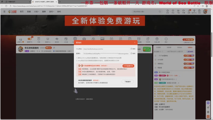Open the user avatar in header
This screenshot has height=120, width=213.
(205, 11)
